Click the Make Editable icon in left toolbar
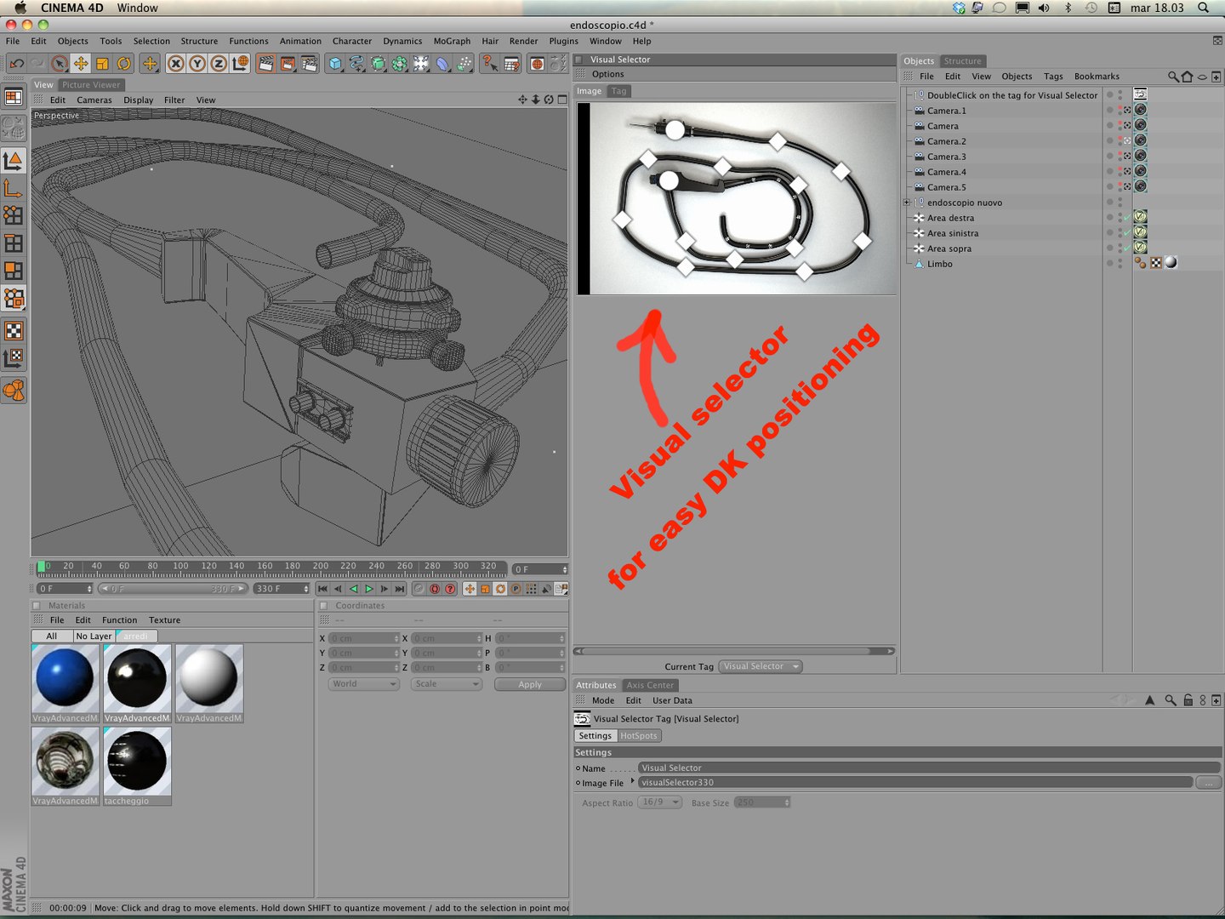 point(14,128)
